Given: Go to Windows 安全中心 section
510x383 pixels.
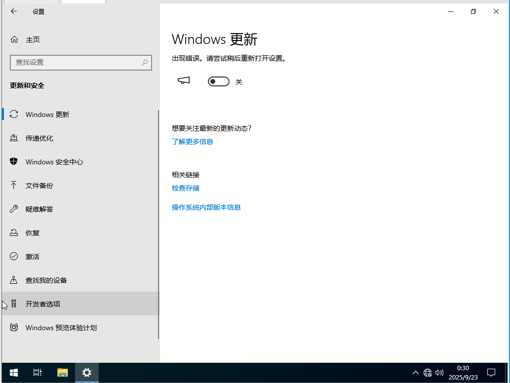Looking at the screenshot, I should [80, 161].
